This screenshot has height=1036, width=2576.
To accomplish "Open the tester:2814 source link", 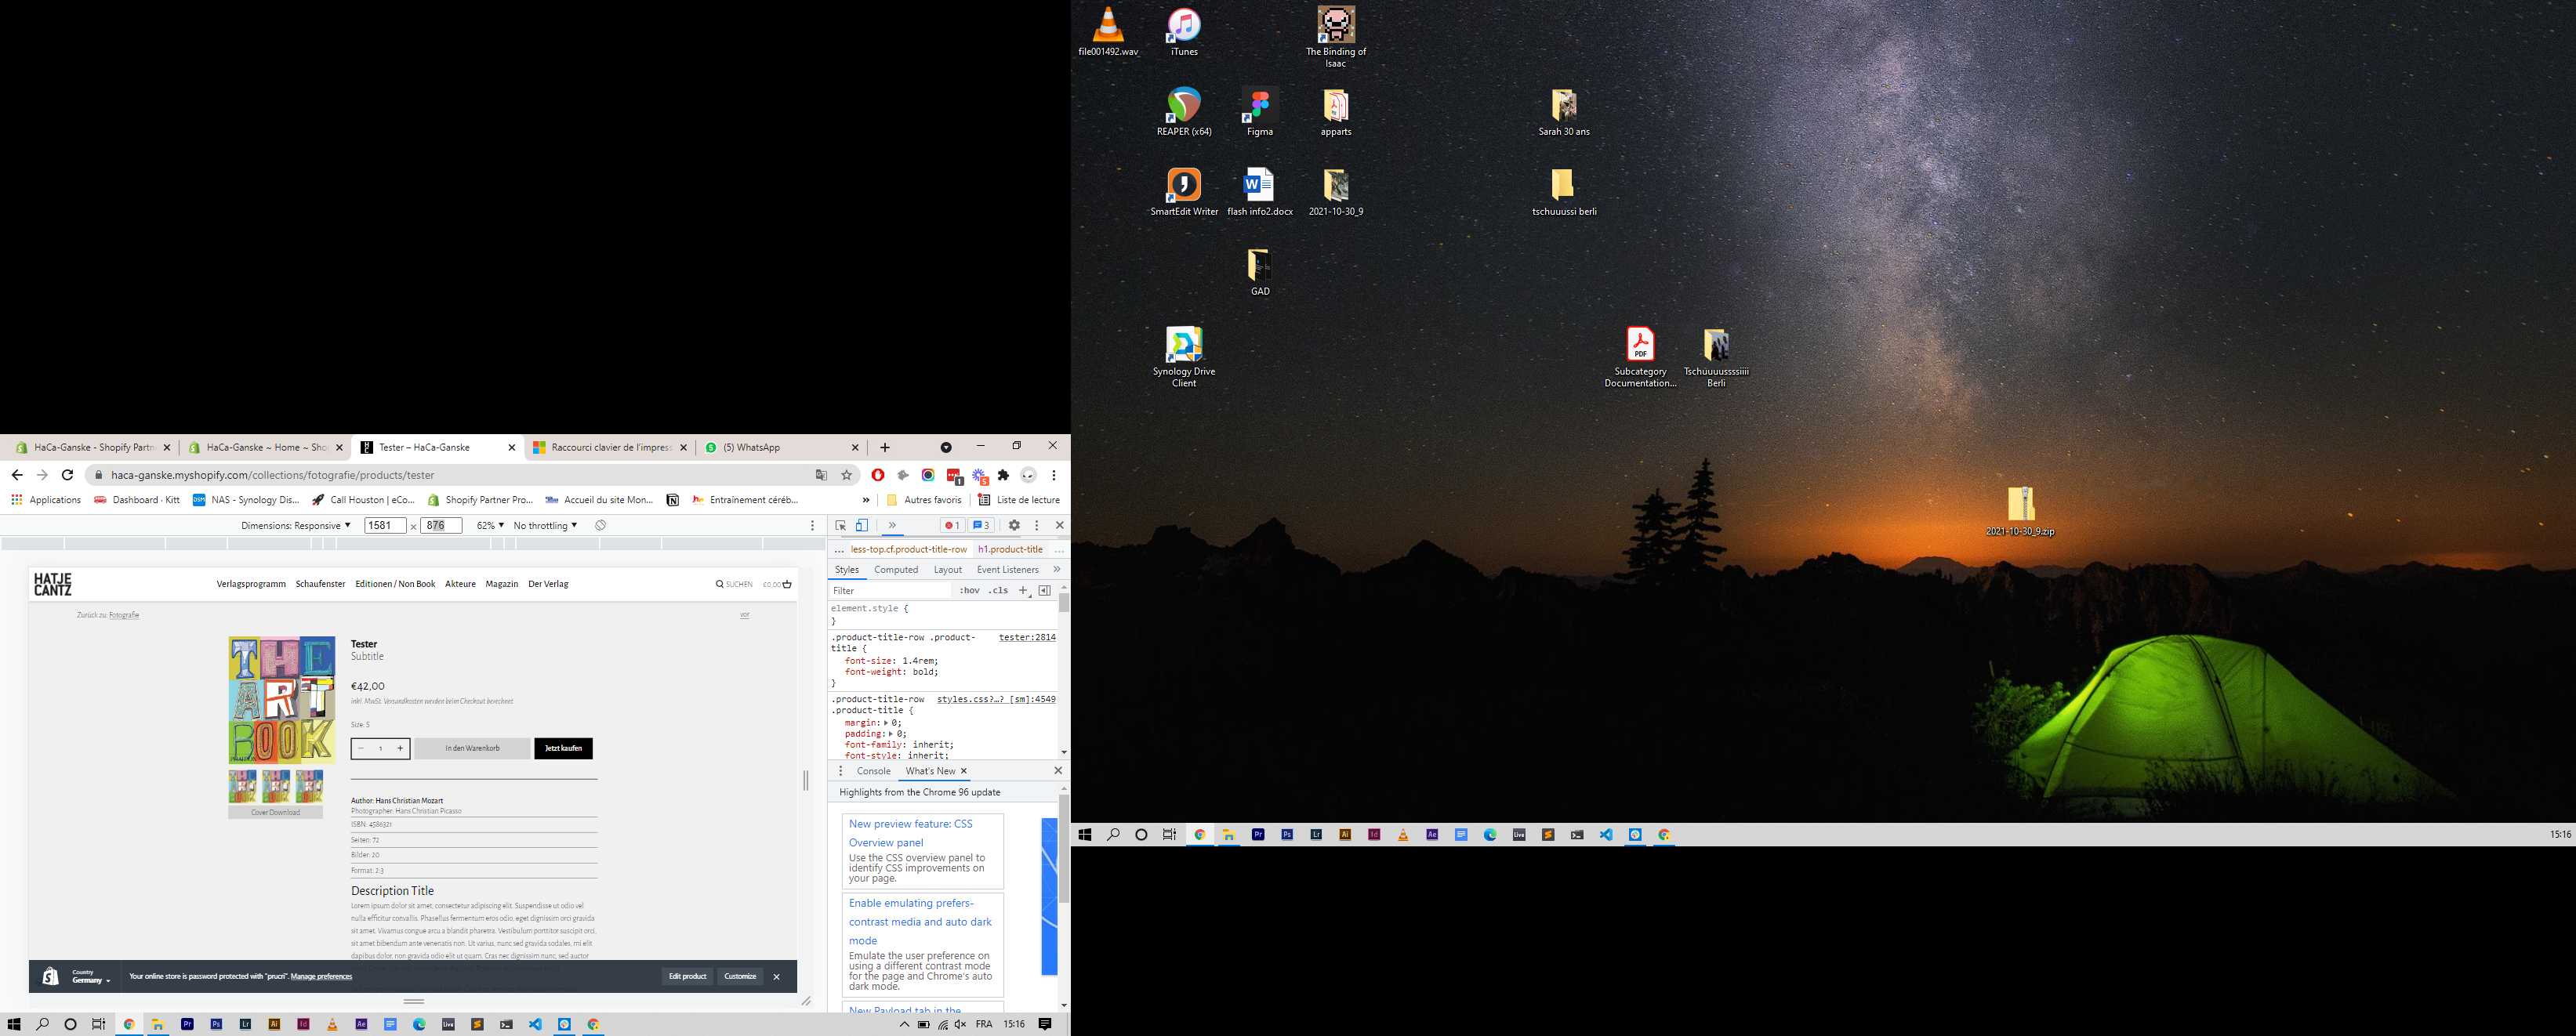I will click(1027, 637).
